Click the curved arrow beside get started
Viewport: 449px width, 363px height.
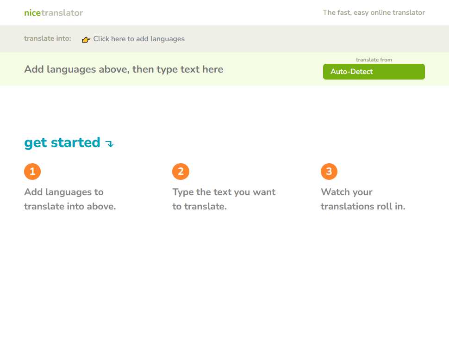coord(110,144)
